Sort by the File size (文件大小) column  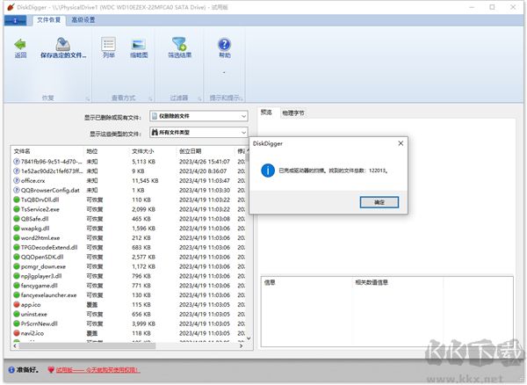point(143,151)
